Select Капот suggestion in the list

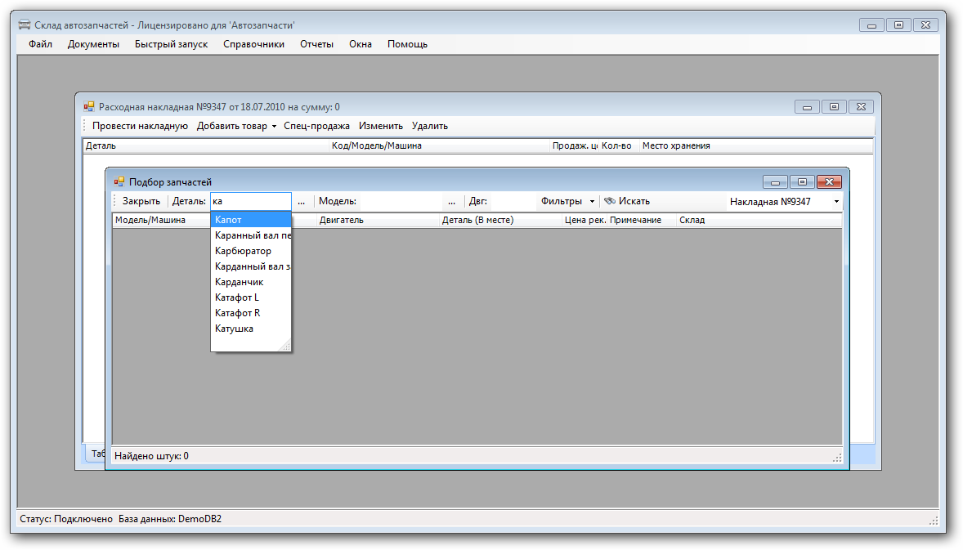point(228,220)
